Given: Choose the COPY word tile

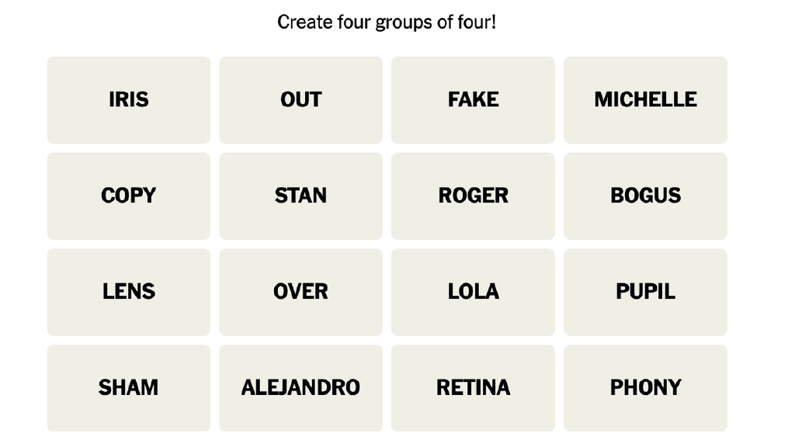Looking at the screenshot, I should click(x=128, y=196).
